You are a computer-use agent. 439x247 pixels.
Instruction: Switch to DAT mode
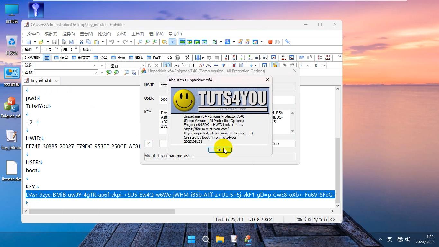coord(154,58)
